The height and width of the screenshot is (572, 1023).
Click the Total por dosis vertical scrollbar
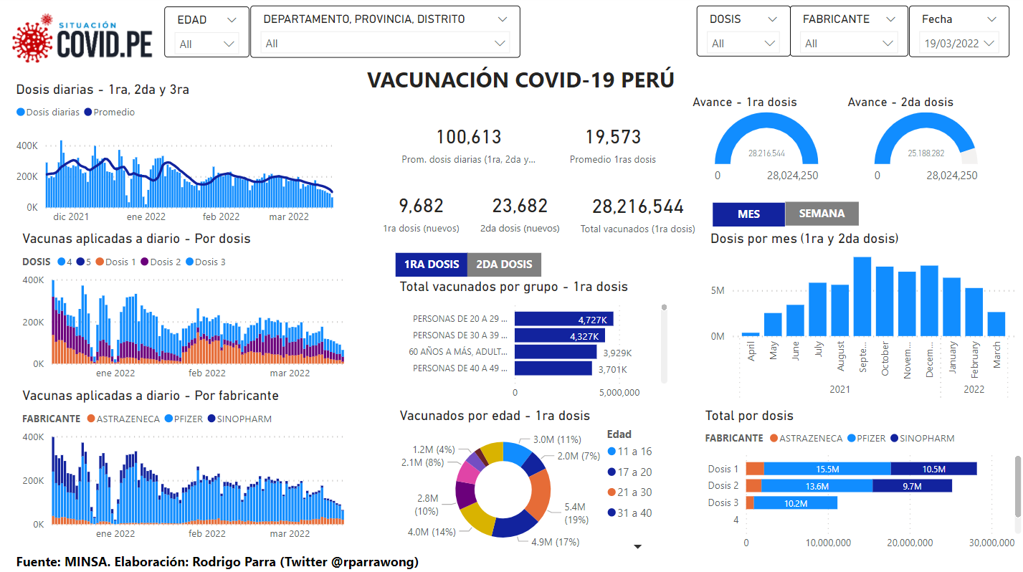pos(1017,485)
